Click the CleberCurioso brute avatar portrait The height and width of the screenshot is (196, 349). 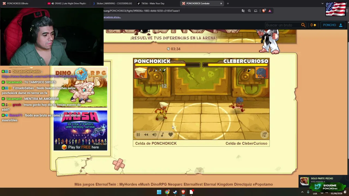(x=261, y=73)
